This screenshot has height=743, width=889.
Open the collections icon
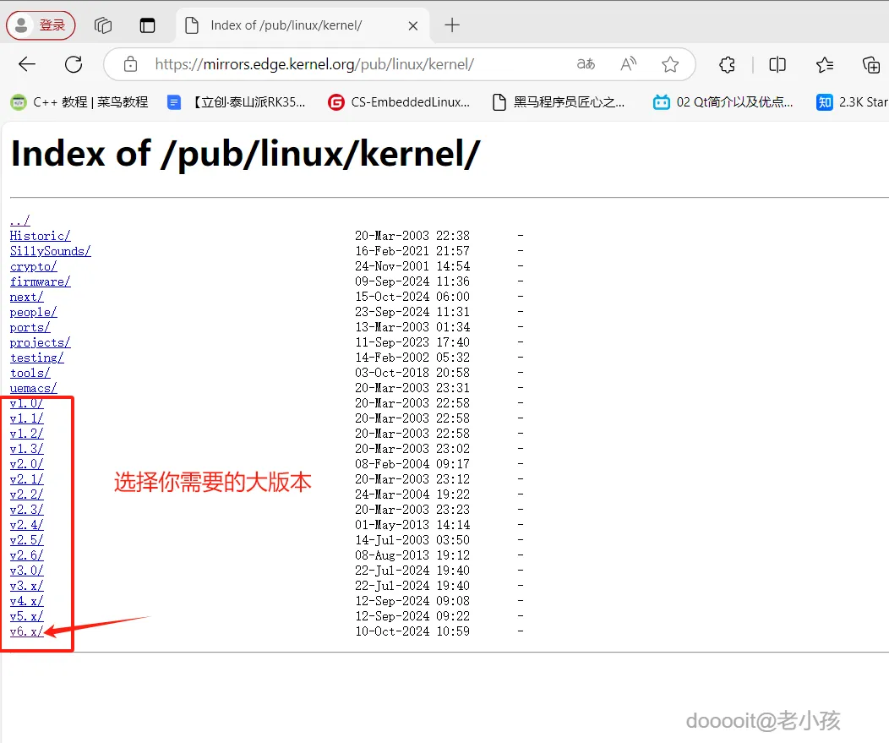click(x=871, y=64)
